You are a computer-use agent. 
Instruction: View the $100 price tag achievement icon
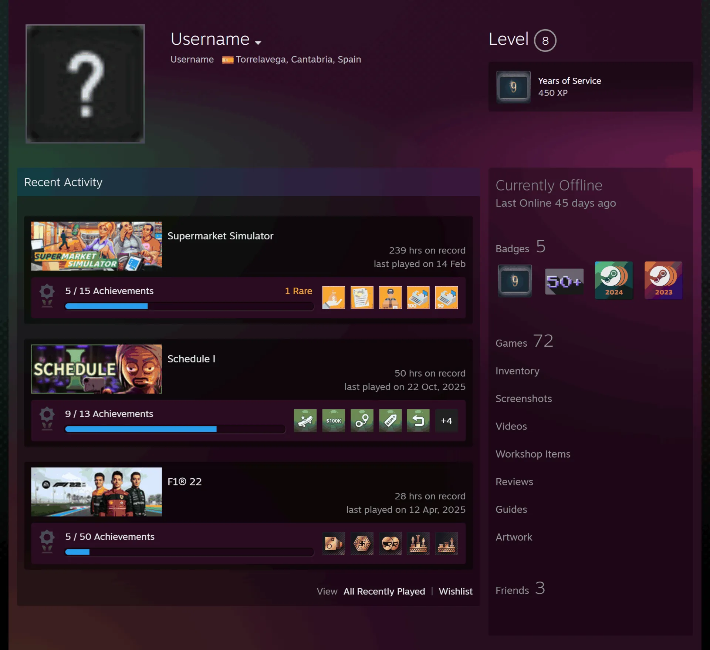click(x=390, y=420)
